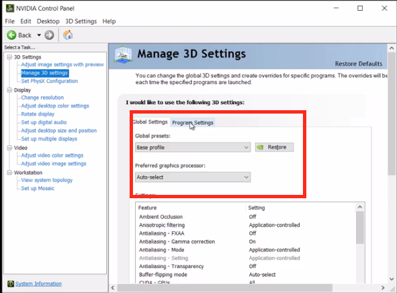This screenshot has width=397, height=293.
Task: Collapse the Workstation tree node
Action: point(9,173)
